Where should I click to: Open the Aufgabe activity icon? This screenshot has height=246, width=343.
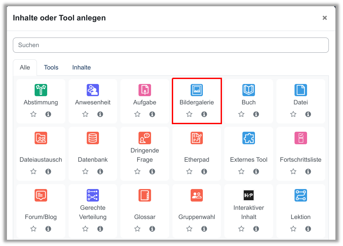(x=145, y=90)
